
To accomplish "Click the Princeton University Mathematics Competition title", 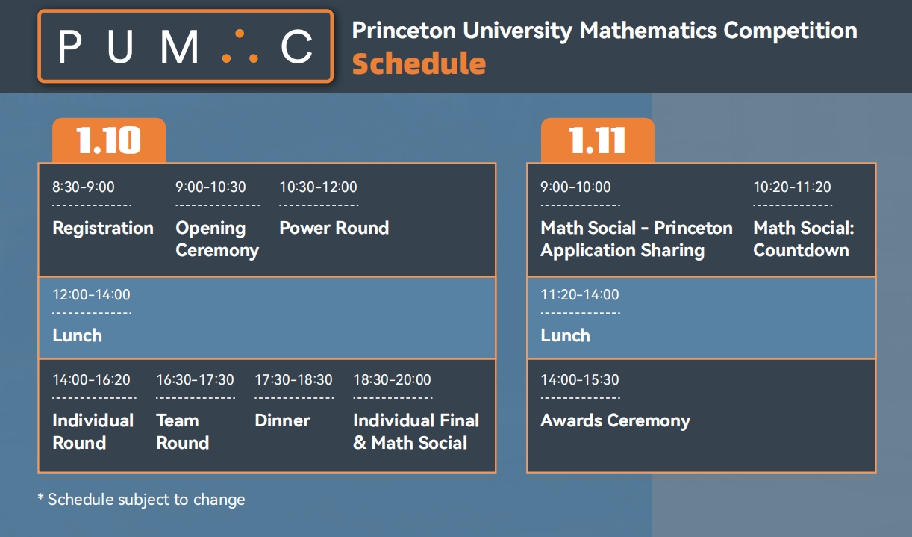I will click(x=604, y=31).
